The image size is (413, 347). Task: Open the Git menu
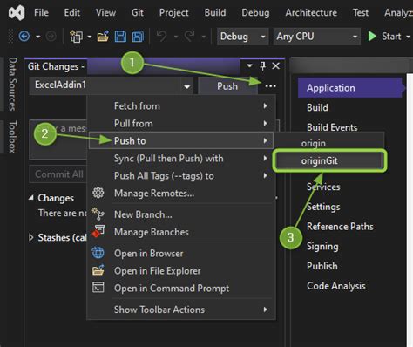(x=138, y=13)
